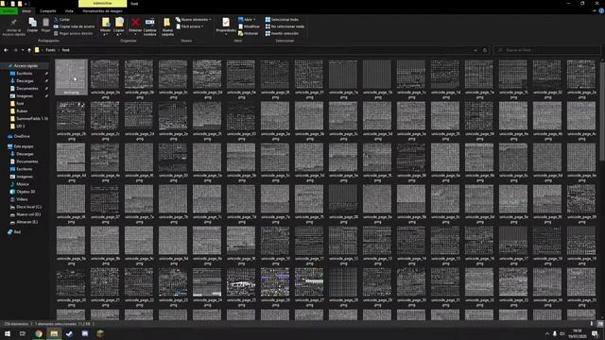Open the notification center icon
Viewport: 605px width, 340px height.
tap(595, 333)
